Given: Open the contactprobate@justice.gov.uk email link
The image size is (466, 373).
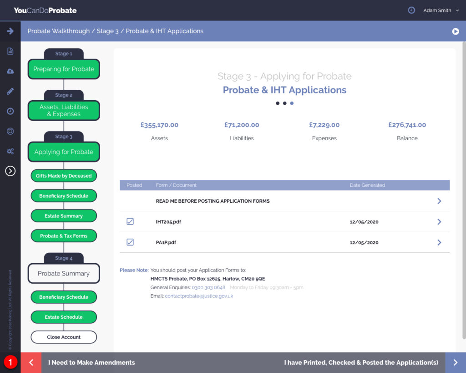Looking at the screenshot, I should click(x=199, y=296).
